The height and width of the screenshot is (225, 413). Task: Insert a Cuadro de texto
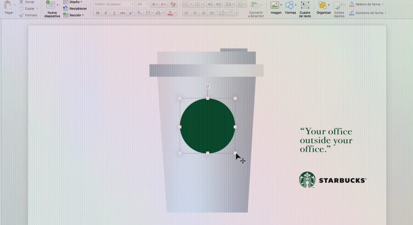click(x=305, y=9)
